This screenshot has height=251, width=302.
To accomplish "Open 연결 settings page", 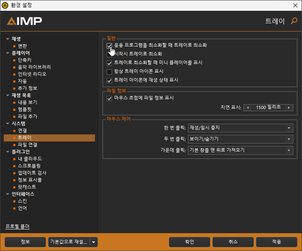I will coord(22,131).
